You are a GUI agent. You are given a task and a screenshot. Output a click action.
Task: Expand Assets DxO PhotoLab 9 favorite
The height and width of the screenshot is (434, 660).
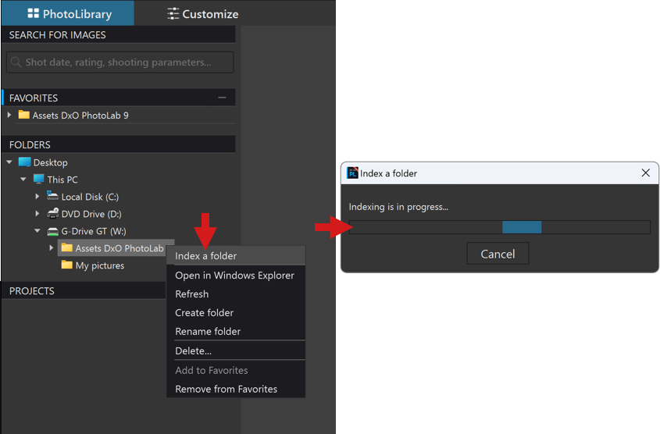coord(9,115)
